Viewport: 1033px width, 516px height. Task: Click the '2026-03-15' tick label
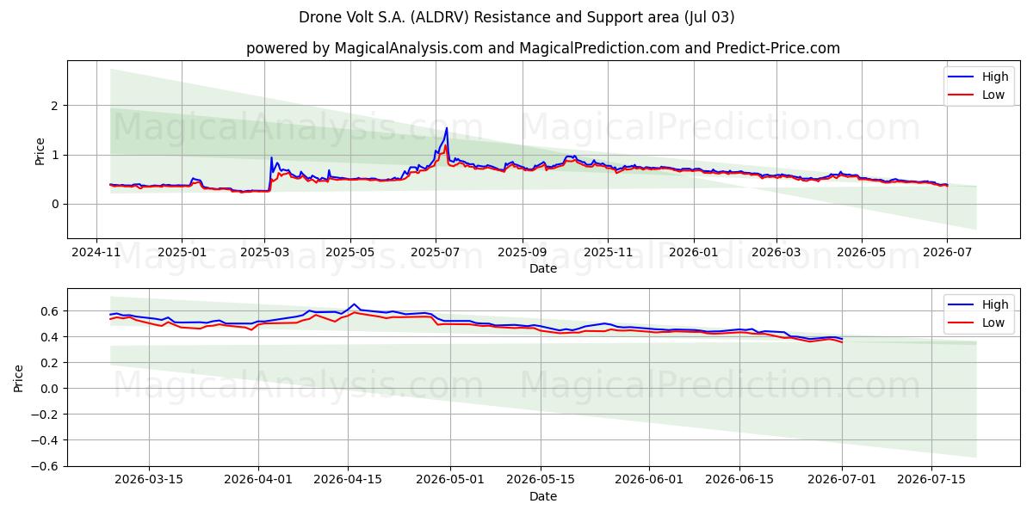point(149,480)
